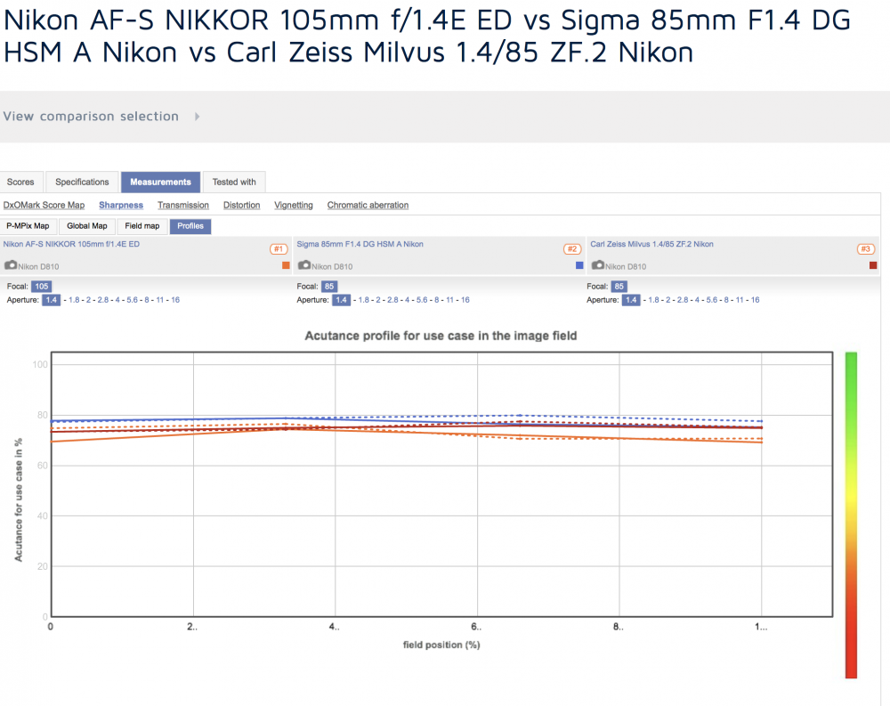Open the Tested with tab
This screenshot has width=890, height=706.
[234, 182]
